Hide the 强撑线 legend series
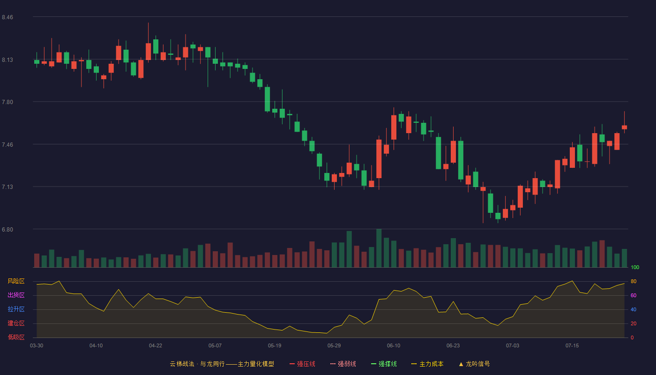This screenshot has height=375, width=656. (384, 364)
